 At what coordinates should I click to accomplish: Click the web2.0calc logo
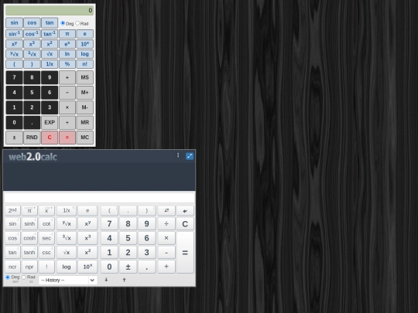(33, 157)
